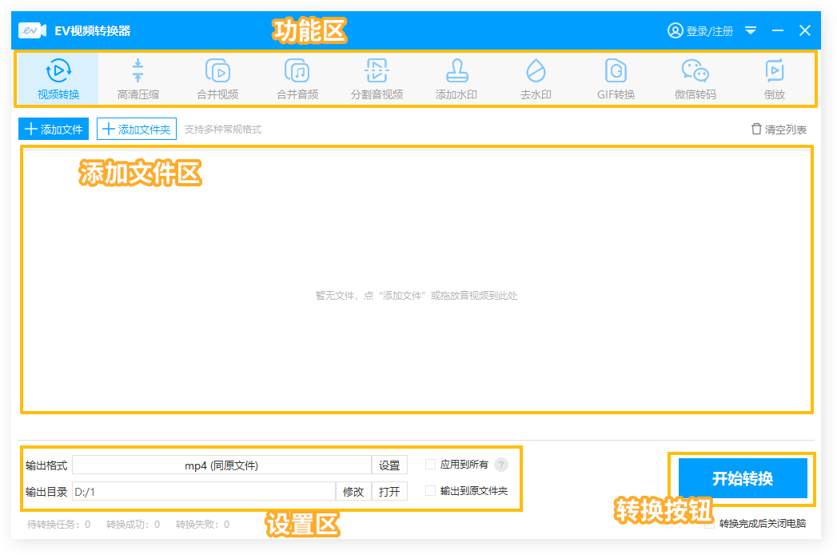Screen dimensions: 837x555
Task: Select the 倒放 reverse playback icon
Action: [x=774, y=72]
